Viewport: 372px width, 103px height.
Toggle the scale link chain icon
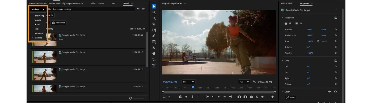click(x=318, y=41)
